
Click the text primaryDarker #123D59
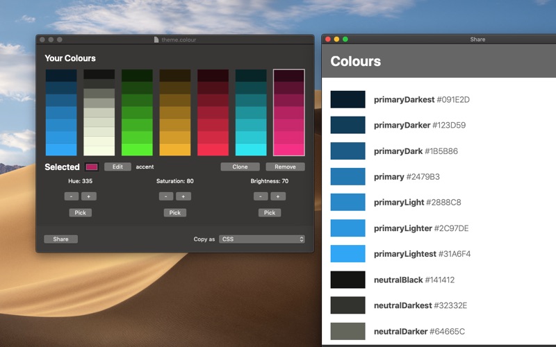click(x=420, y=126)
